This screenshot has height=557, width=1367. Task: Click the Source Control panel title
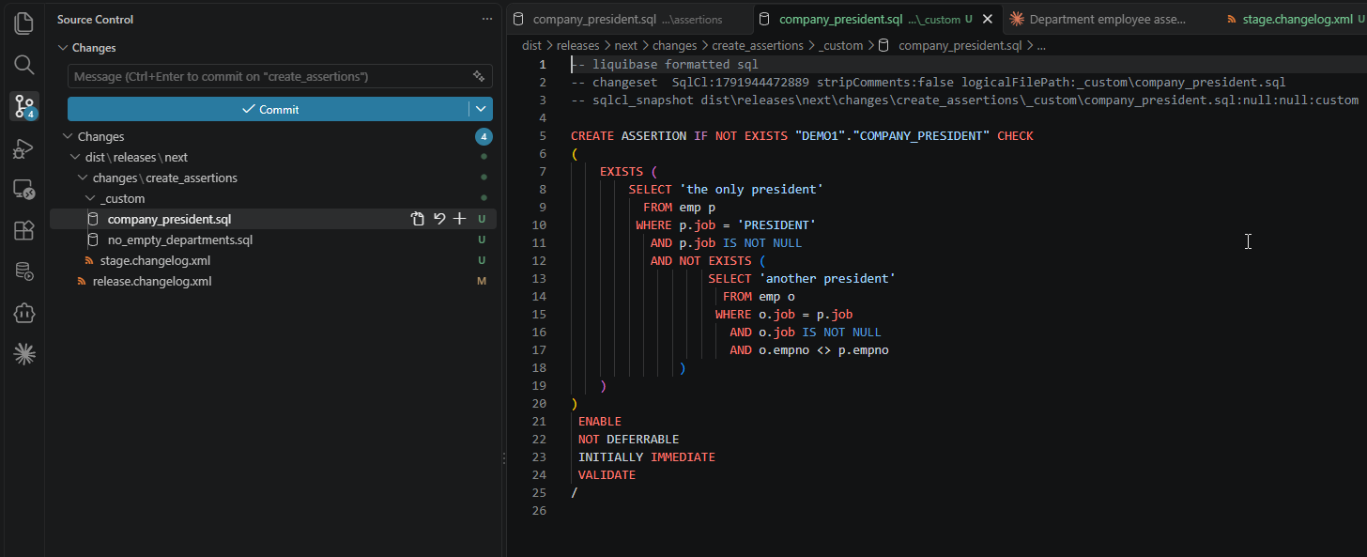pyautogui.click(x=95, y=19)
